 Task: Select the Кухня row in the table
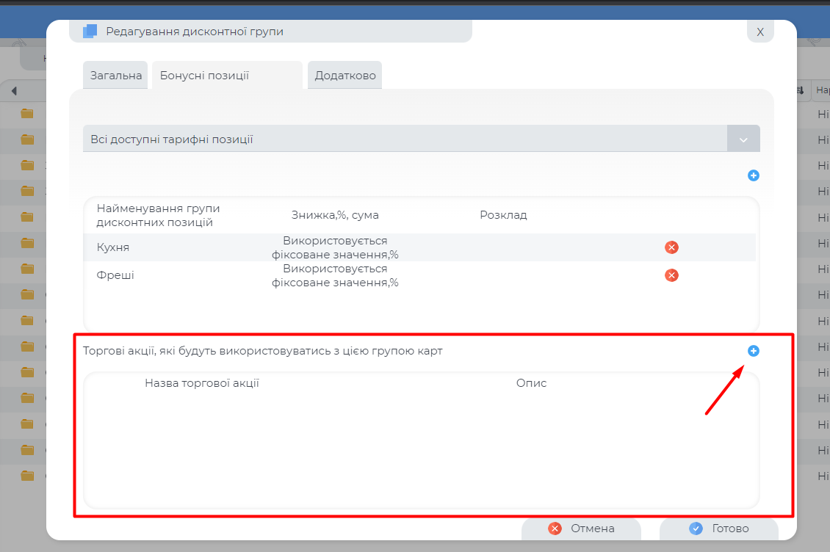coord(113,247)
